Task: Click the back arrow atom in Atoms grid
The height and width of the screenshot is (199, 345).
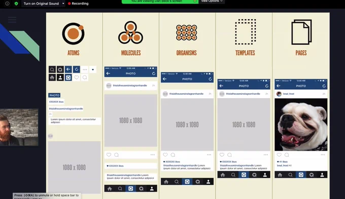Action: coord(68,69)
